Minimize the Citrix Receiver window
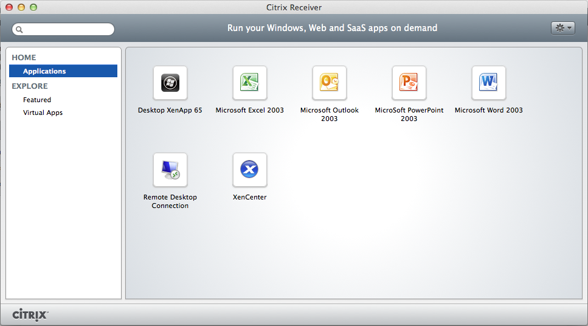This screenshot has width=588, height=326. tap(21, 7)
